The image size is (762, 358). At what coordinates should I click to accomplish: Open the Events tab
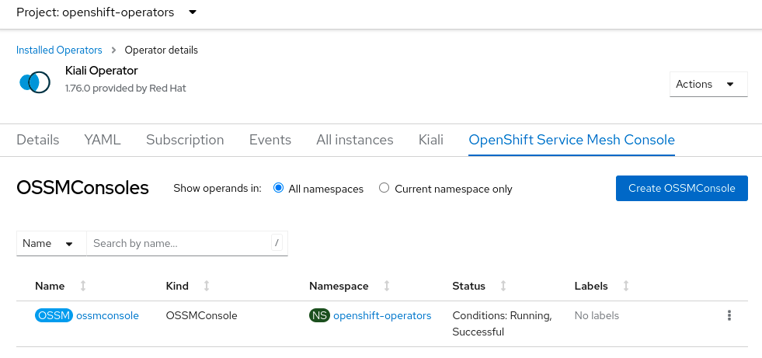pos(270,140)
